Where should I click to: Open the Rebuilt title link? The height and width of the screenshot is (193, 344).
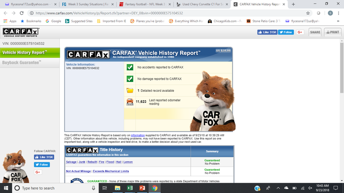tap(92, 162)
